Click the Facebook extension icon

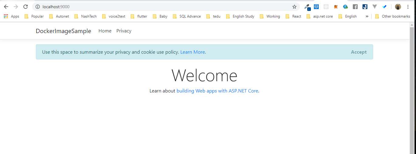tap(355, 7)
